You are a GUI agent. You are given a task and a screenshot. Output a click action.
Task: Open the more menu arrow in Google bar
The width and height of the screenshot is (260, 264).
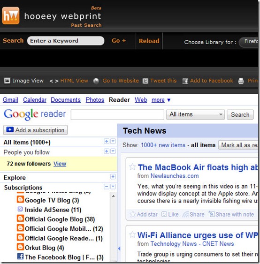coord(168,100)
